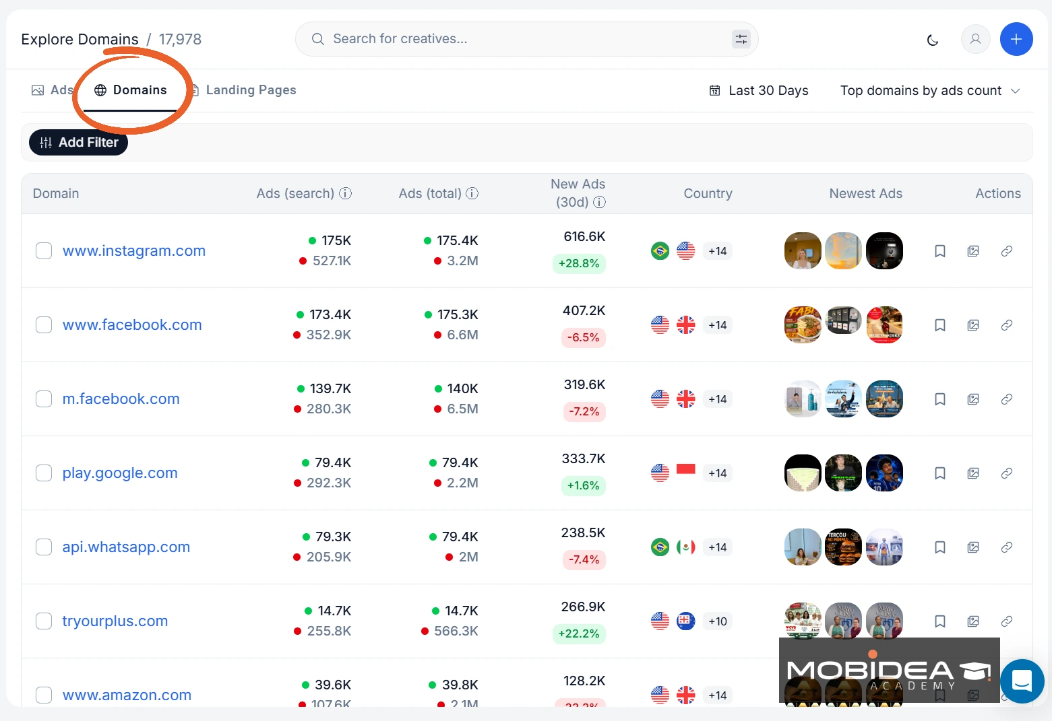Click the Add Filter button

(78, 142)
